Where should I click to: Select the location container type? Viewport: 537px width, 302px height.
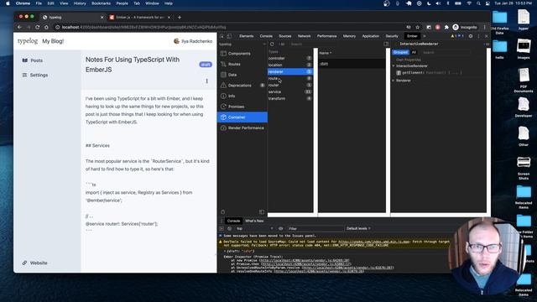pyautogui.click(x=290, y=65)
